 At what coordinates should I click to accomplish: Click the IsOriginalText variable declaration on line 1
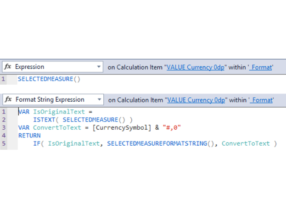[x=59, y=112]
